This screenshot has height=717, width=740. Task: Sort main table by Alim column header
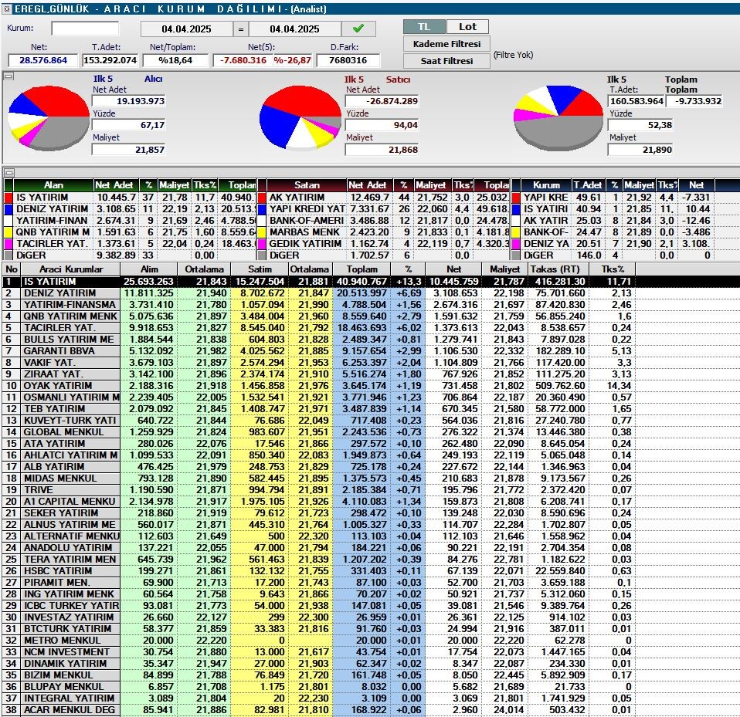(x=149, y=269)
